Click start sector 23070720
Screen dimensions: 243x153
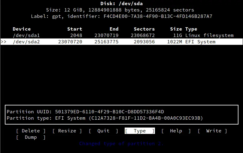(70, 42)
